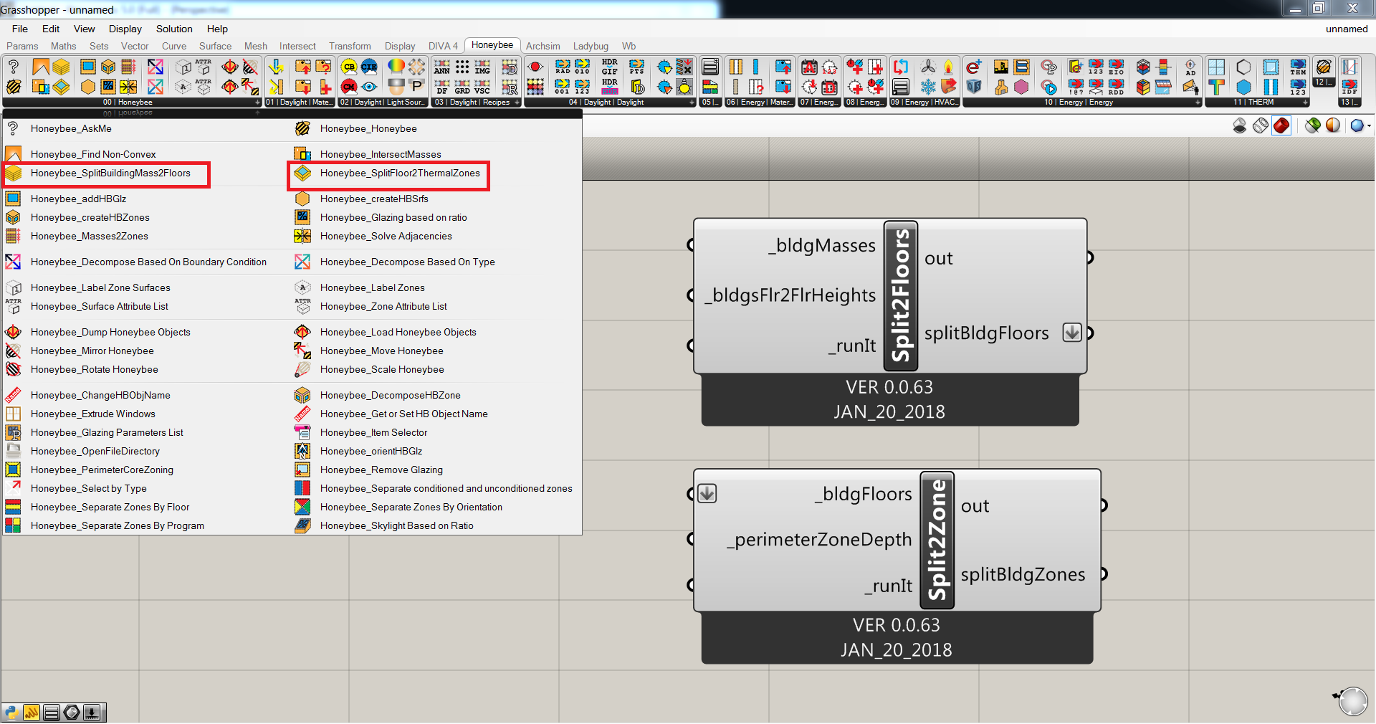Choose Honeybee_PerimeterCoreZoning component

[102, 470]
